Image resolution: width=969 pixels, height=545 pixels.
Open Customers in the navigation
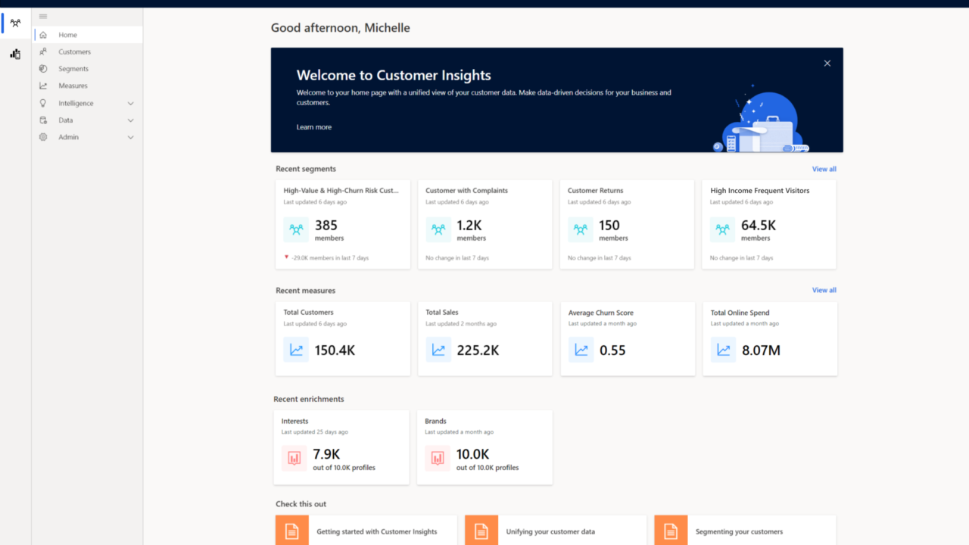point(88,51)
